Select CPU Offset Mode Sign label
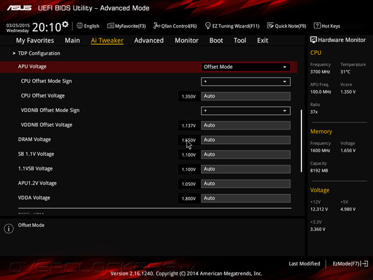The image size is (373, 280). pyautogui.click(x=47, y=81)
